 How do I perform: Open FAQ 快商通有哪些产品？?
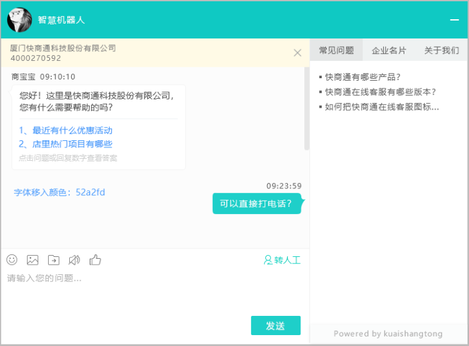point(363,77)
